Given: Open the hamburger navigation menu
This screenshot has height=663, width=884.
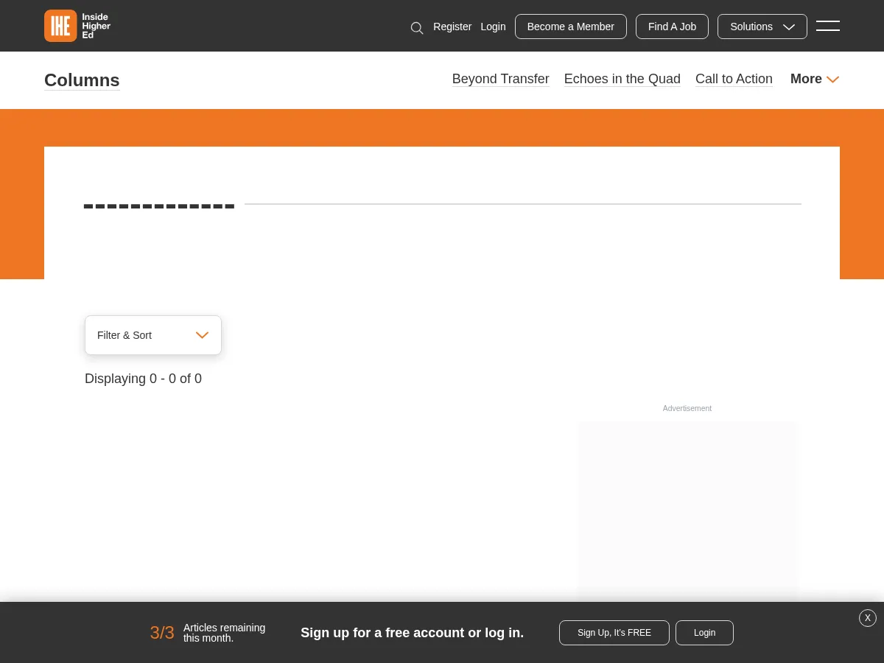Looking at the screenshot, I should [828, 26].
